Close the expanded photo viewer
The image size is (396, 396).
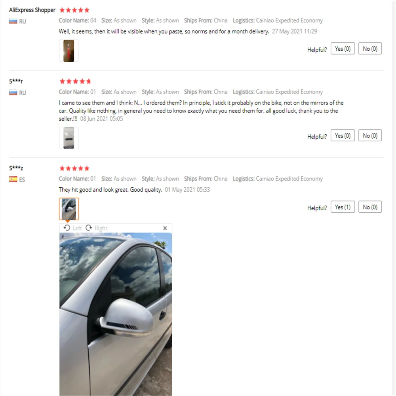coord(165,228)
